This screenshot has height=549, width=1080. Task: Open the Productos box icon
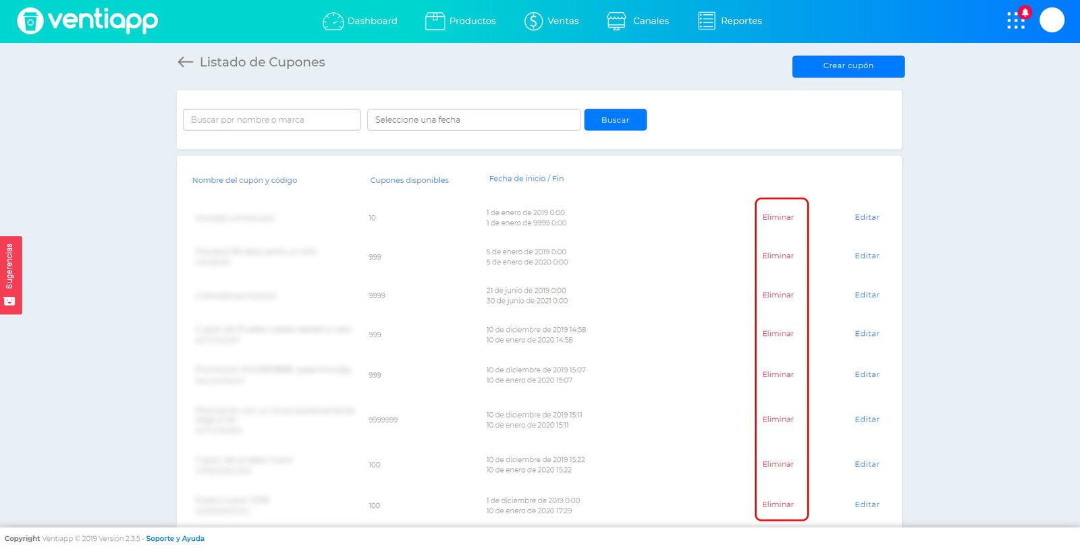pyautogui.click(x=435, y=21)
